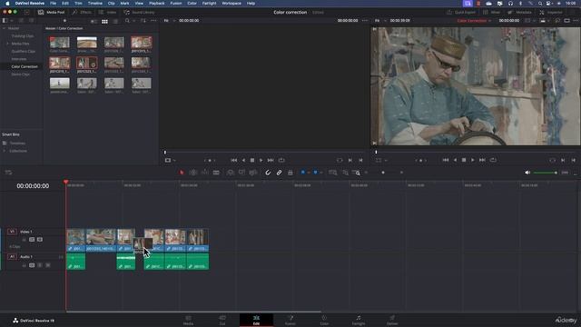Toggle Linked Selection chain icon

[279, 173]
